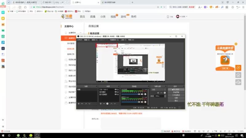Open the Windows Start menu

tap(3, 136)
